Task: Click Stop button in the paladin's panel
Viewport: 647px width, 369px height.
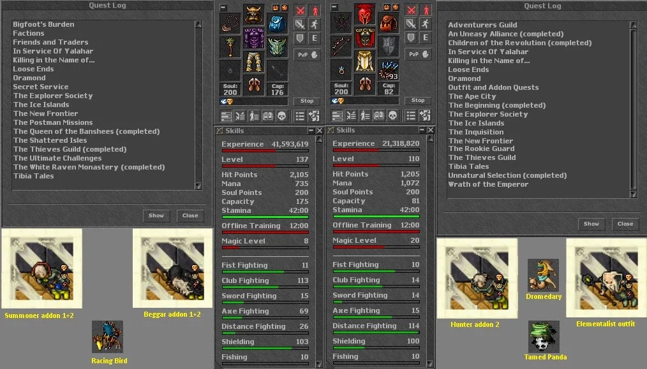Action: click(x=418, y=101)
